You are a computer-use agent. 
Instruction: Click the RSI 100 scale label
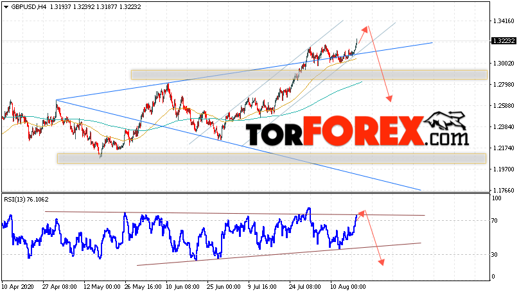click(x=497, y=198)
